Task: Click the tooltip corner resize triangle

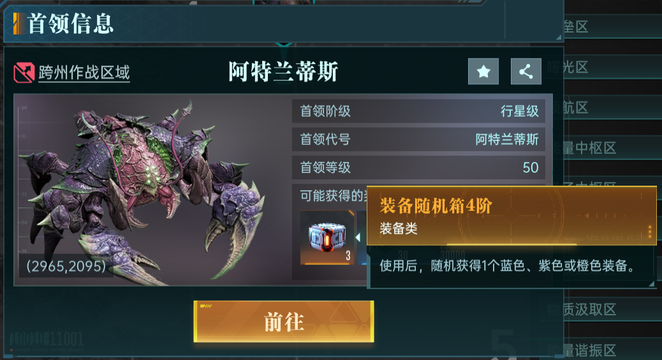Action: 651,284
